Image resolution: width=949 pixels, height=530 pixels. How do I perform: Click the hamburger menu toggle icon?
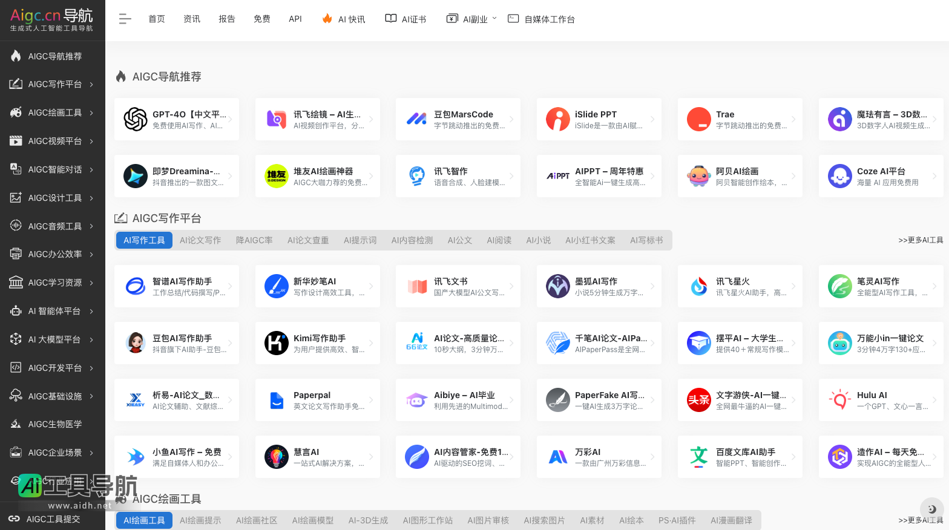(125, 19)
